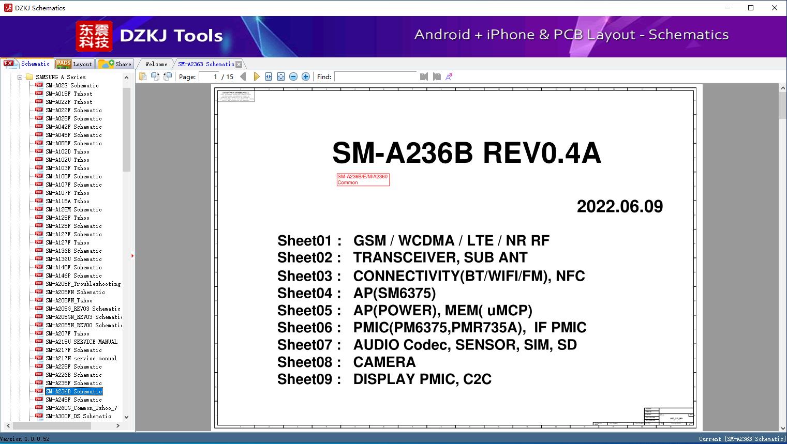The width and height of the screenshot is (787, 444).
Task: Switch to the Layout panel tab
Action: (74, 64)
